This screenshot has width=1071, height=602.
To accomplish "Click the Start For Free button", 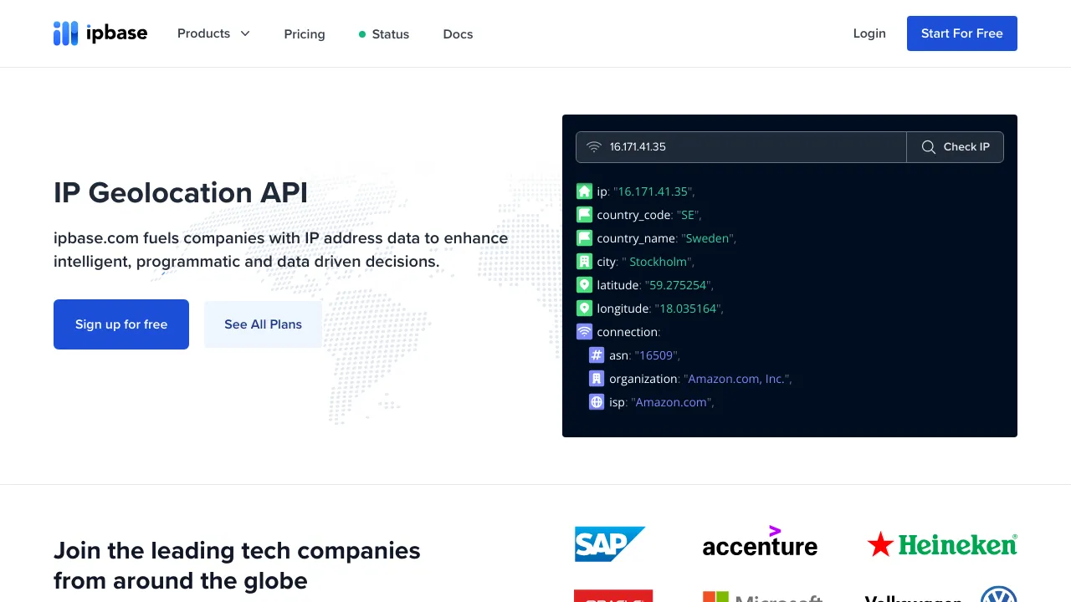I will [962, 33].
